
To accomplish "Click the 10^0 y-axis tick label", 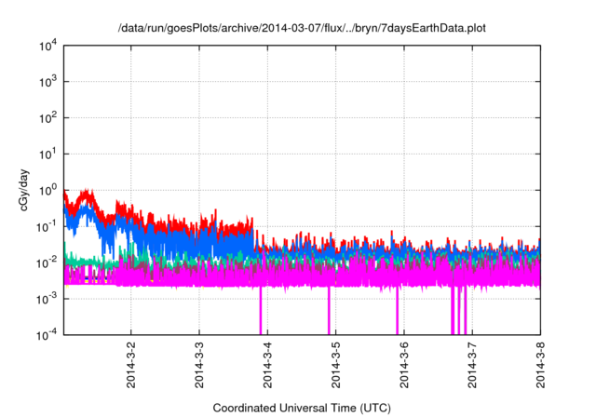I will (47, 190).
